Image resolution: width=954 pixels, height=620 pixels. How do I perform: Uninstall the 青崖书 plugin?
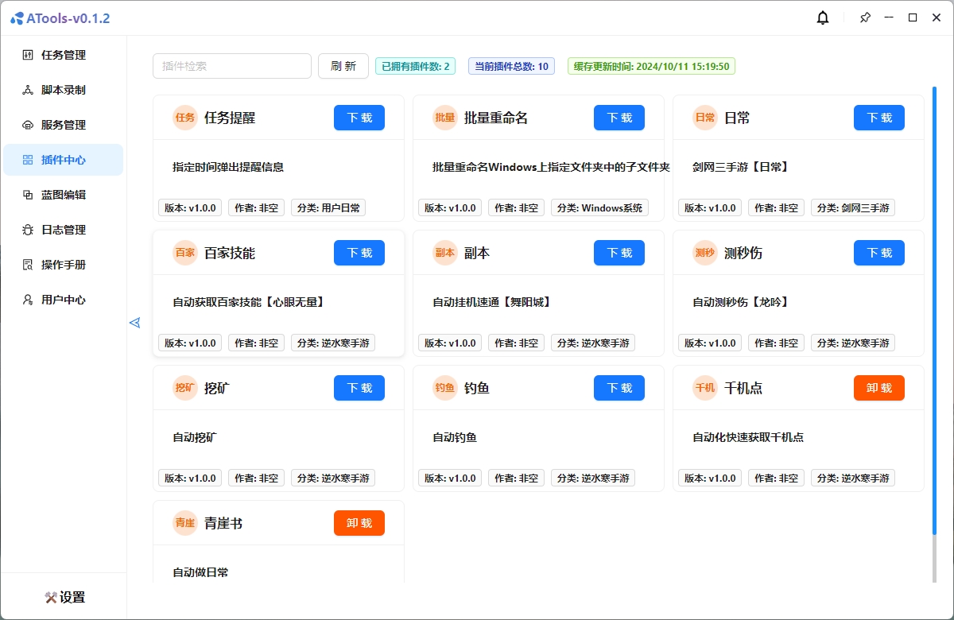tap(359, 523)
